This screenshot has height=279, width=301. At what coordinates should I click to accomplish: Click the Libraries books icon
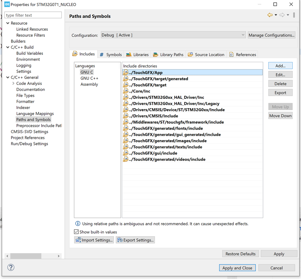[129, 55]
